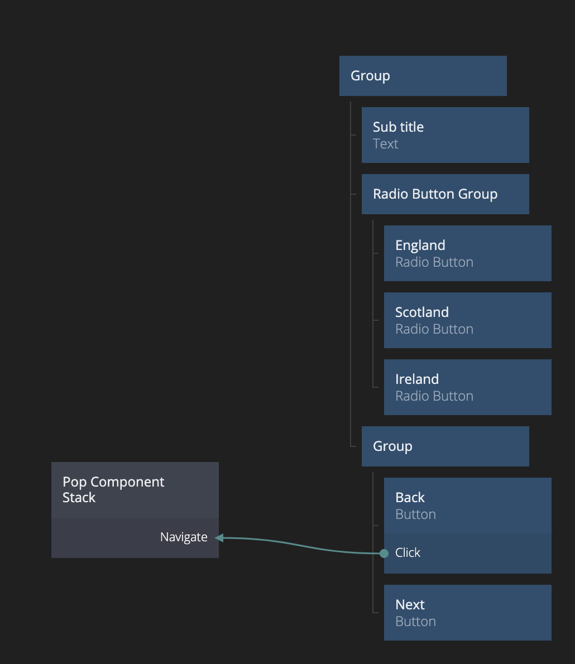
Task: Select the Group node above Back button
Action: (x=445, y=446)
